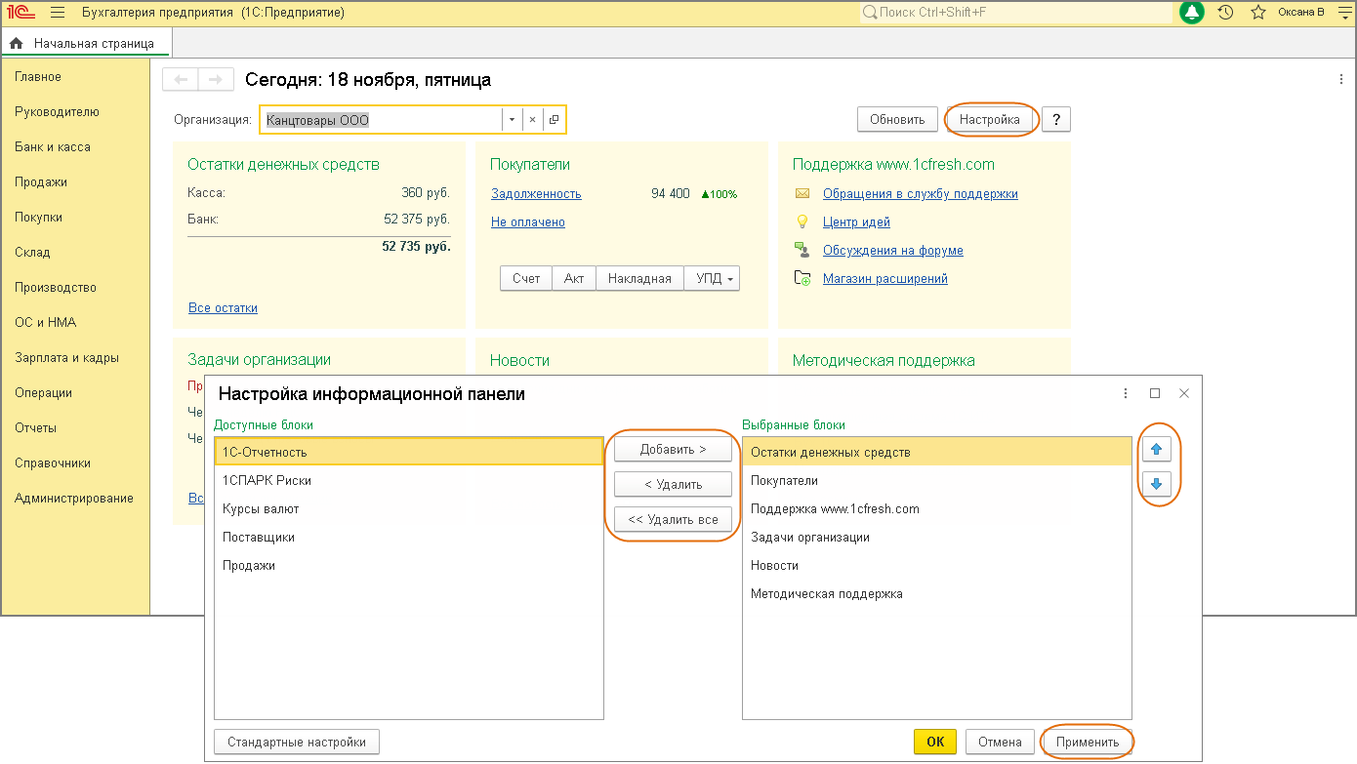Click the Отмена button
This screenshot has height=764, width=1357.
(1000, 742)
